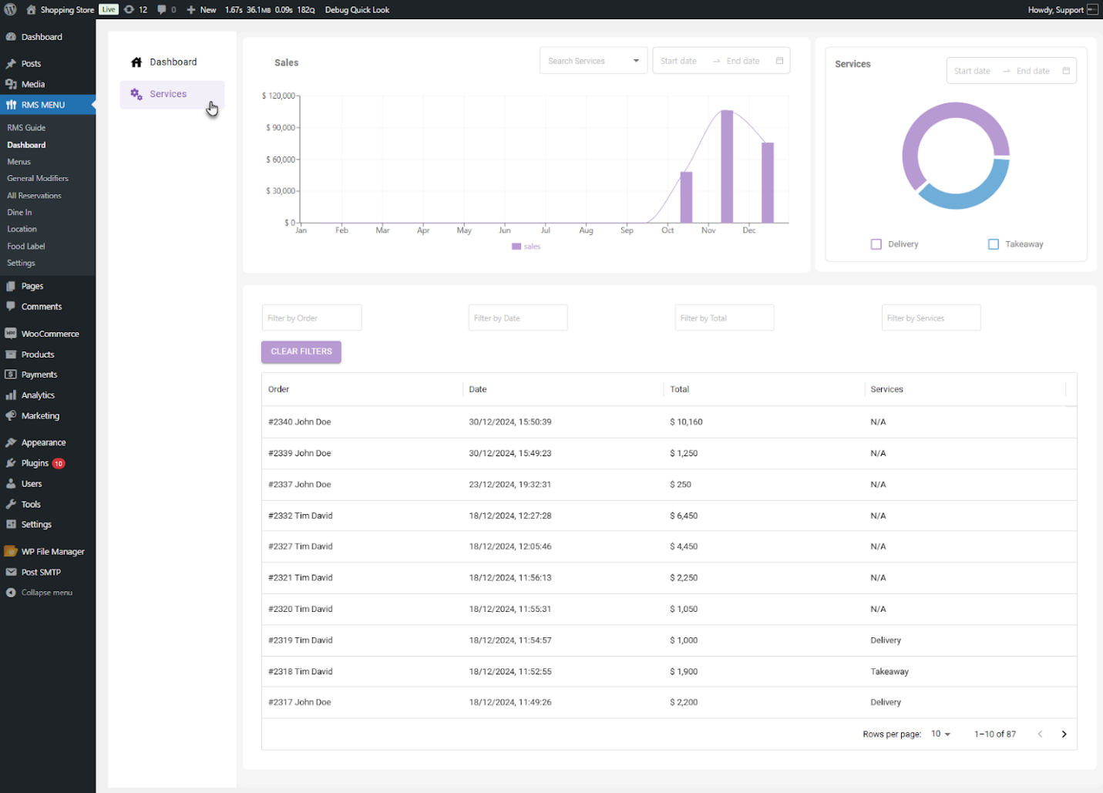This screenshot has height=793, width=1103.
Task: Toggle the Delivery legend checkbox
Action: (x=876, y=244)
